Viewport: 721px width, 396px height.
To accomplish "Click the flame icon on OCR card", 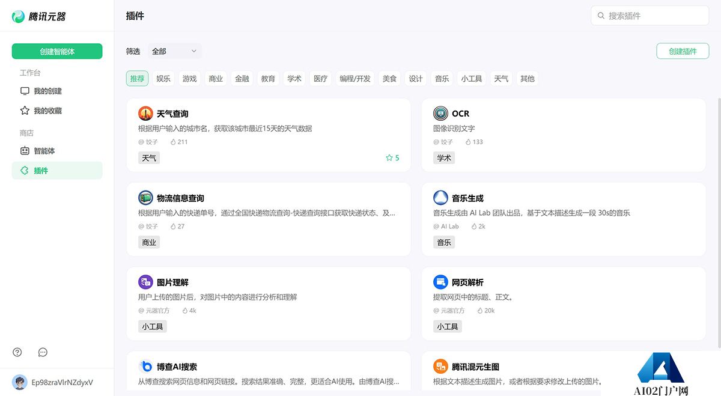I will 468,142.
